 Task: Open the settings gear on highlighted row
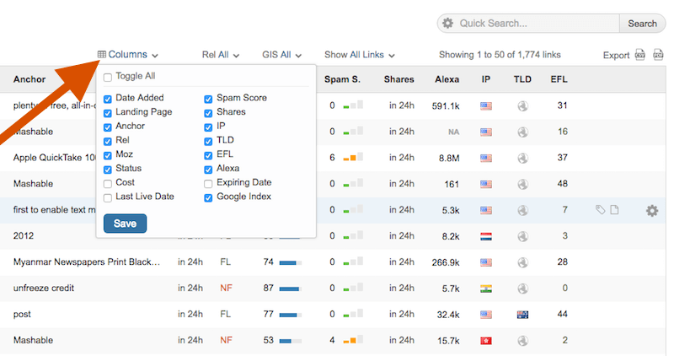pyautogui.click(x=651, y=211)
